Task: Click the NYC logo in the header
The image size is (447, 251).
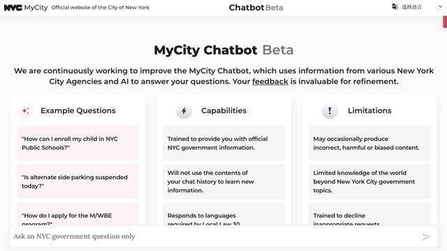Action: coord(13,8)
